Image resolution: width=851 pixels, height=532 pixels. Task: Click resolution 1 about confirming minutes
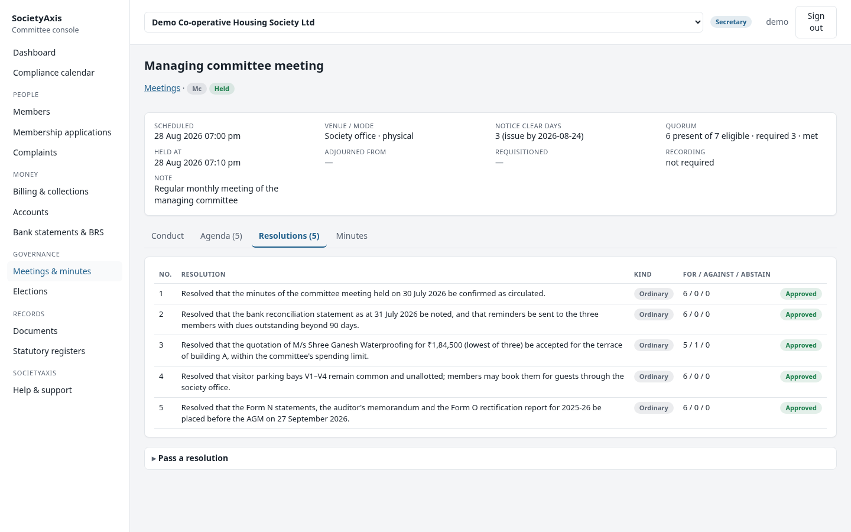coord(363,294)
